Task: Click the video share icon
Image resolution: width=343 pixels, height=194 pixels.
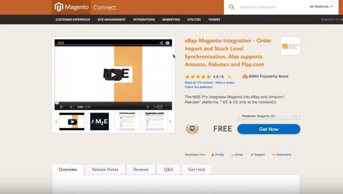Action: coord(161,43)
